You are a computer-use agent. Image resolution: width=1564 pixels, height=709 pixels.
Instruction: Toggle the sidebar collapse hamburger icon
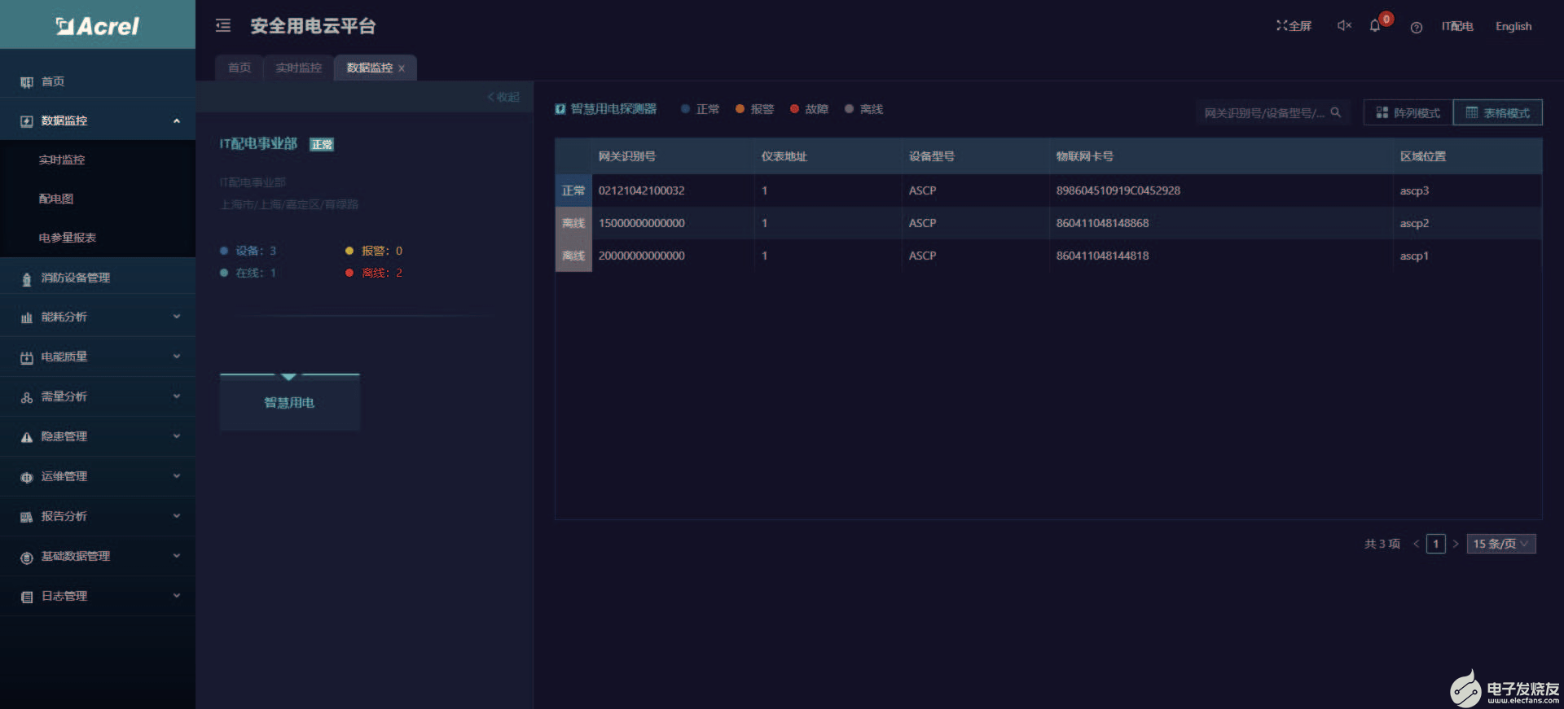223,26
